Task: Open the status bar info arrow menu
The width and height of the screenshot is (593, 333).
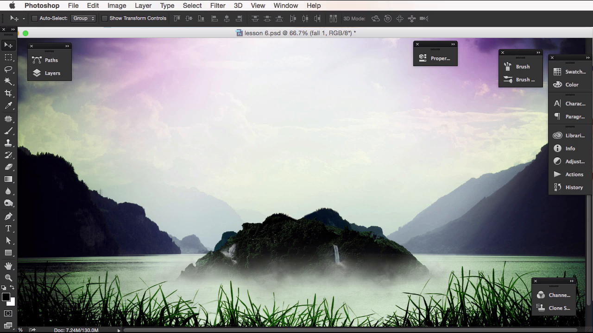Action: click(x=119, y=330)
